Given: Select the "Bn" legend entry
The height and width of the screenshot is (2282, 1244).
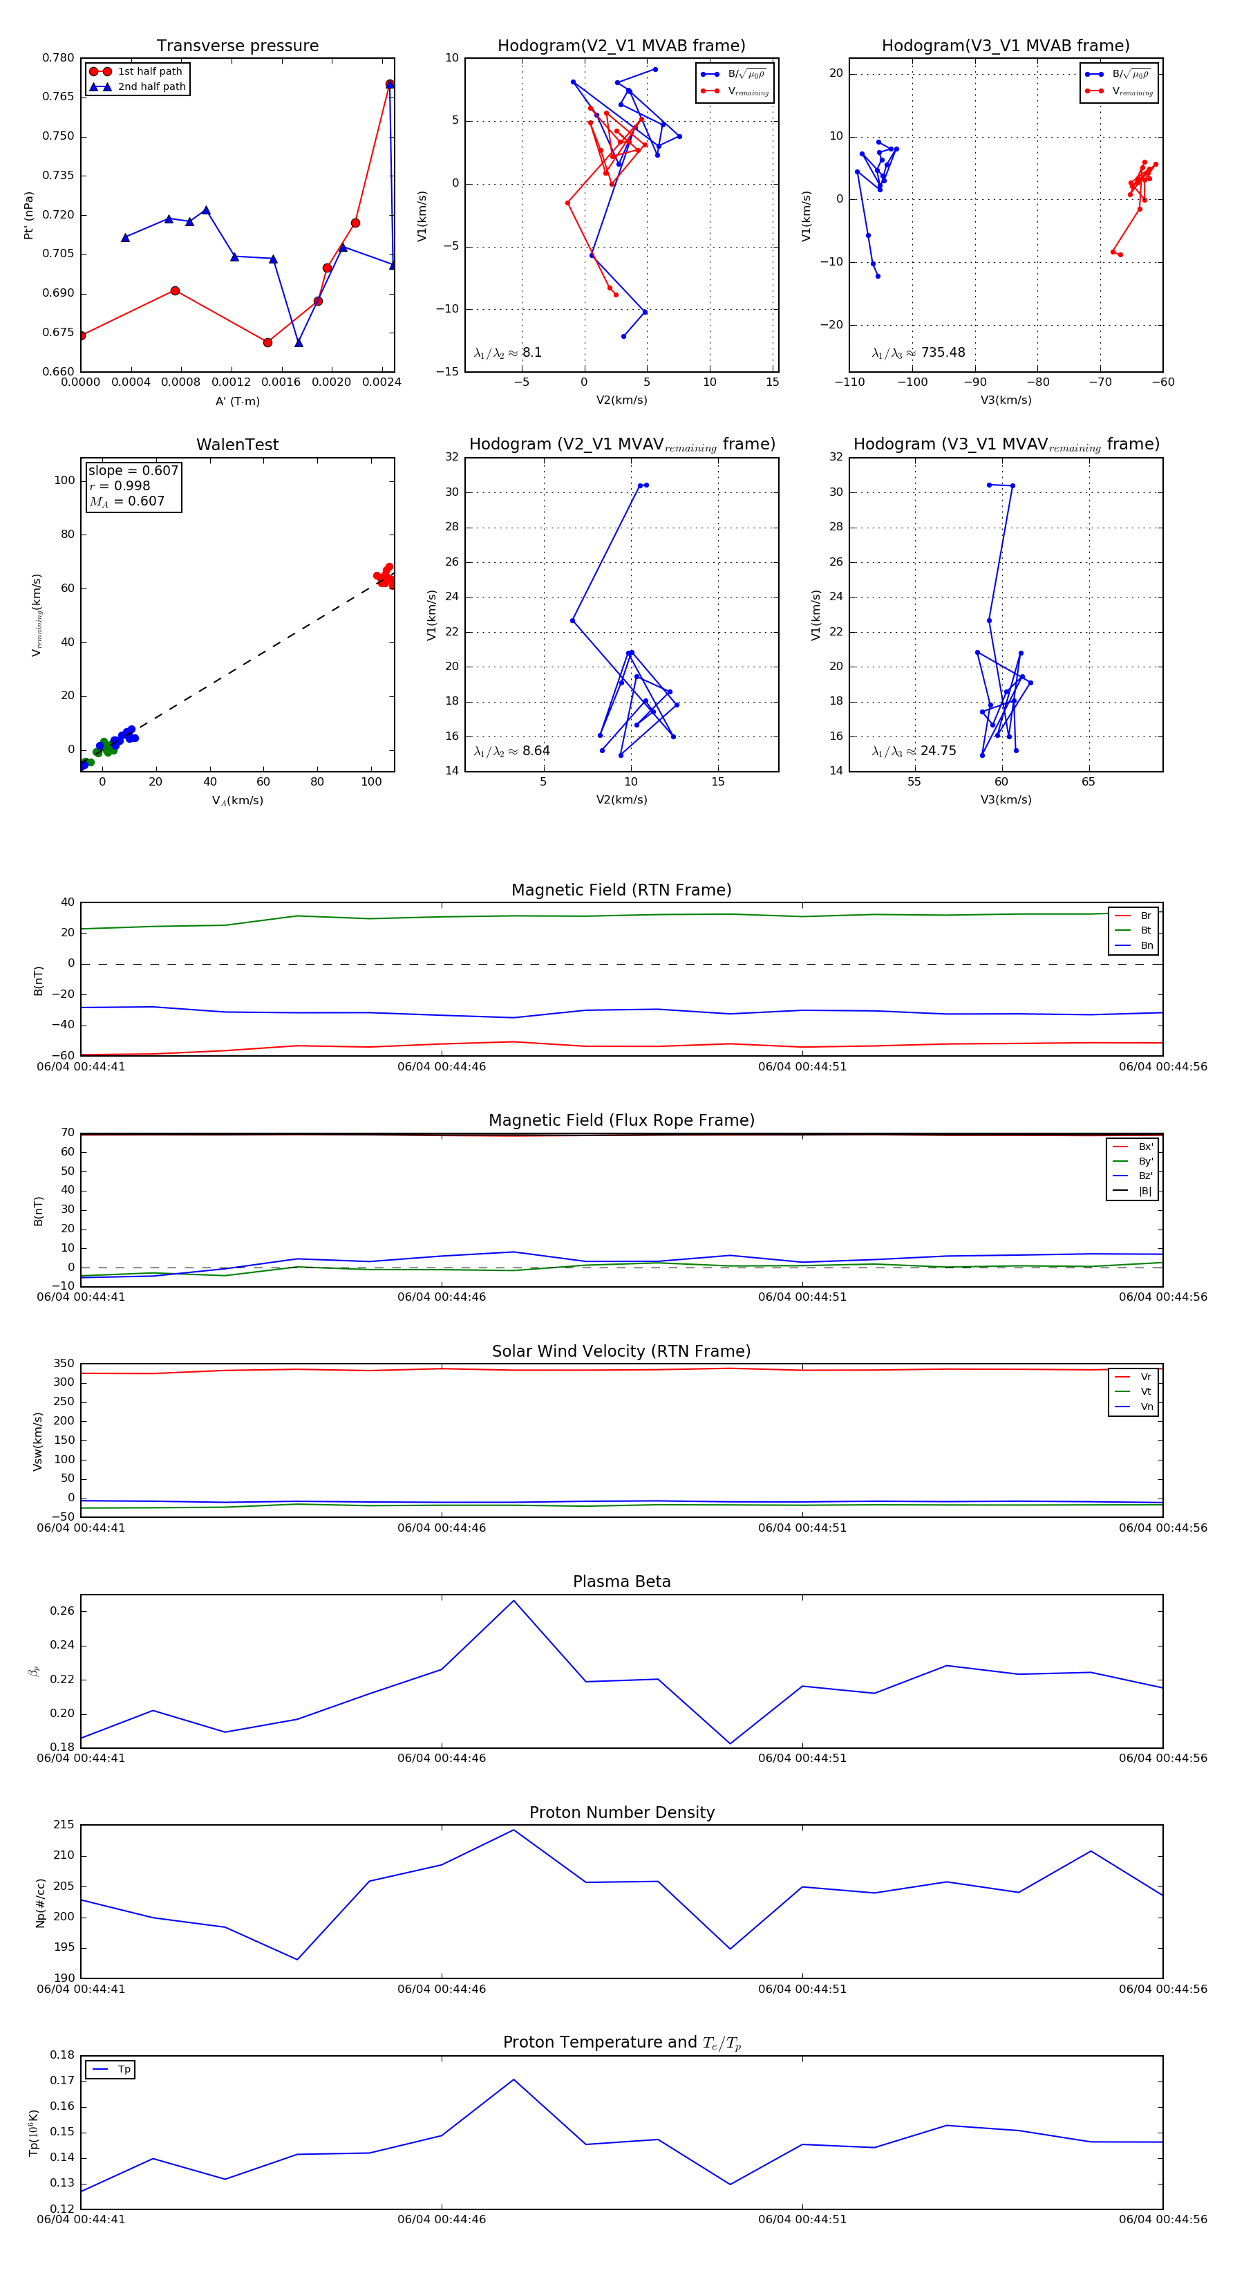Looking at the screenshot, I should click(1134, 946).
